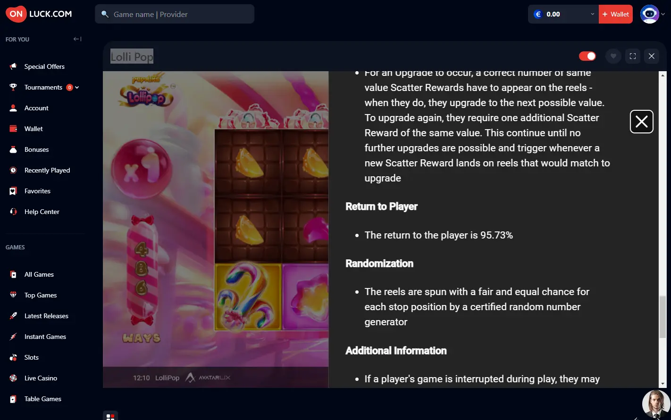The width and height of the screenshot is (671, 420).
Task: Click the Special Offers megaphone icon
Action: pyautogui.click(x=13, y=66)
